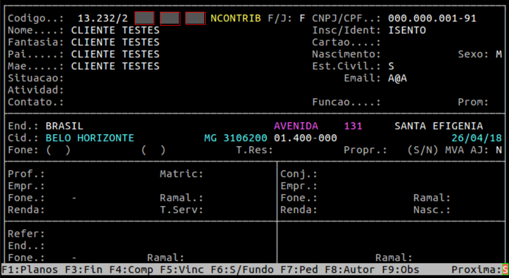Click the city code 3106200

point(246,138)
